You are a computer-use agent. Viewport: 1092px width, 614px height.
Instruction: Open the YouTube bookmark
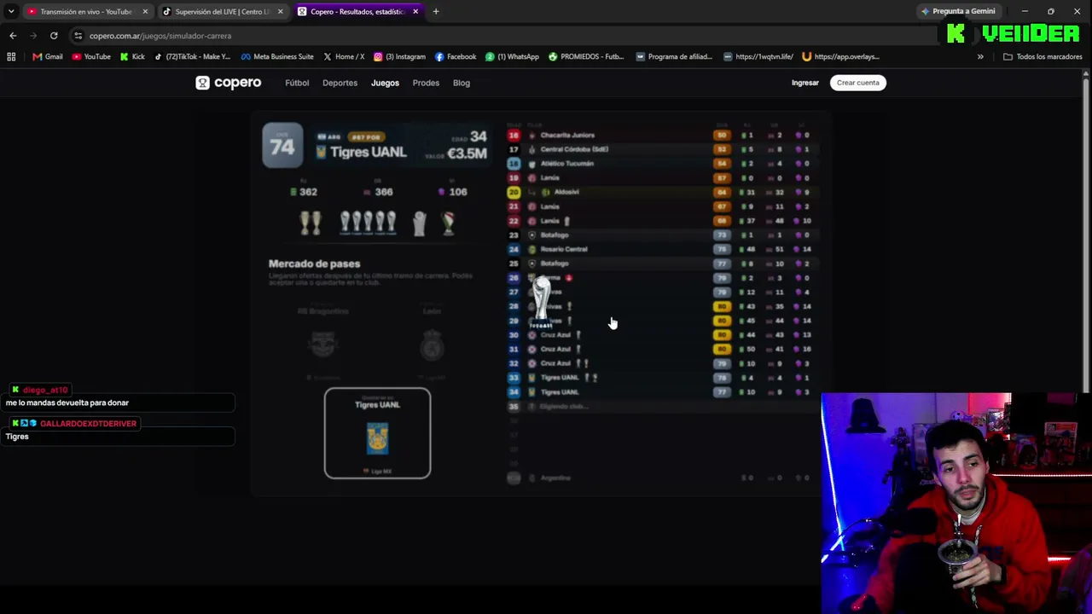coord(91,56)
